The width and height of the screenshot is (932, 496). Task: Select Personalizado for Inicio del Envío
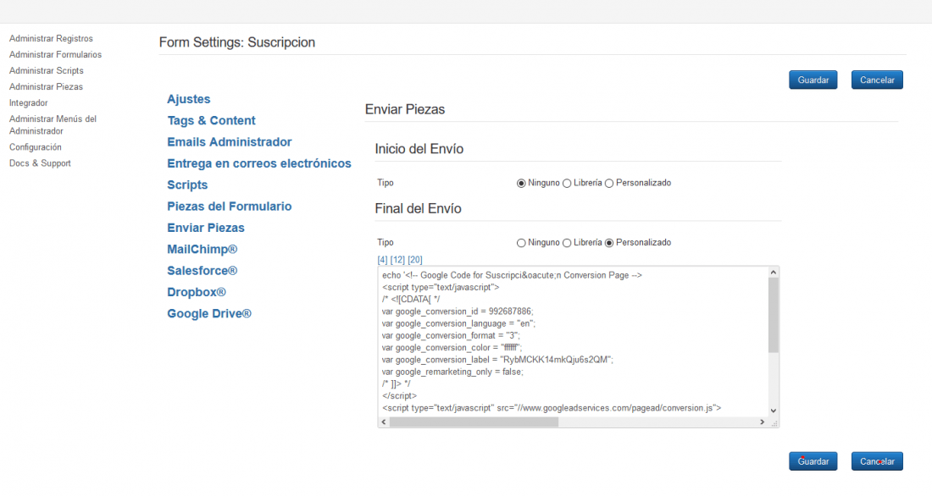(x=609, y=184)
